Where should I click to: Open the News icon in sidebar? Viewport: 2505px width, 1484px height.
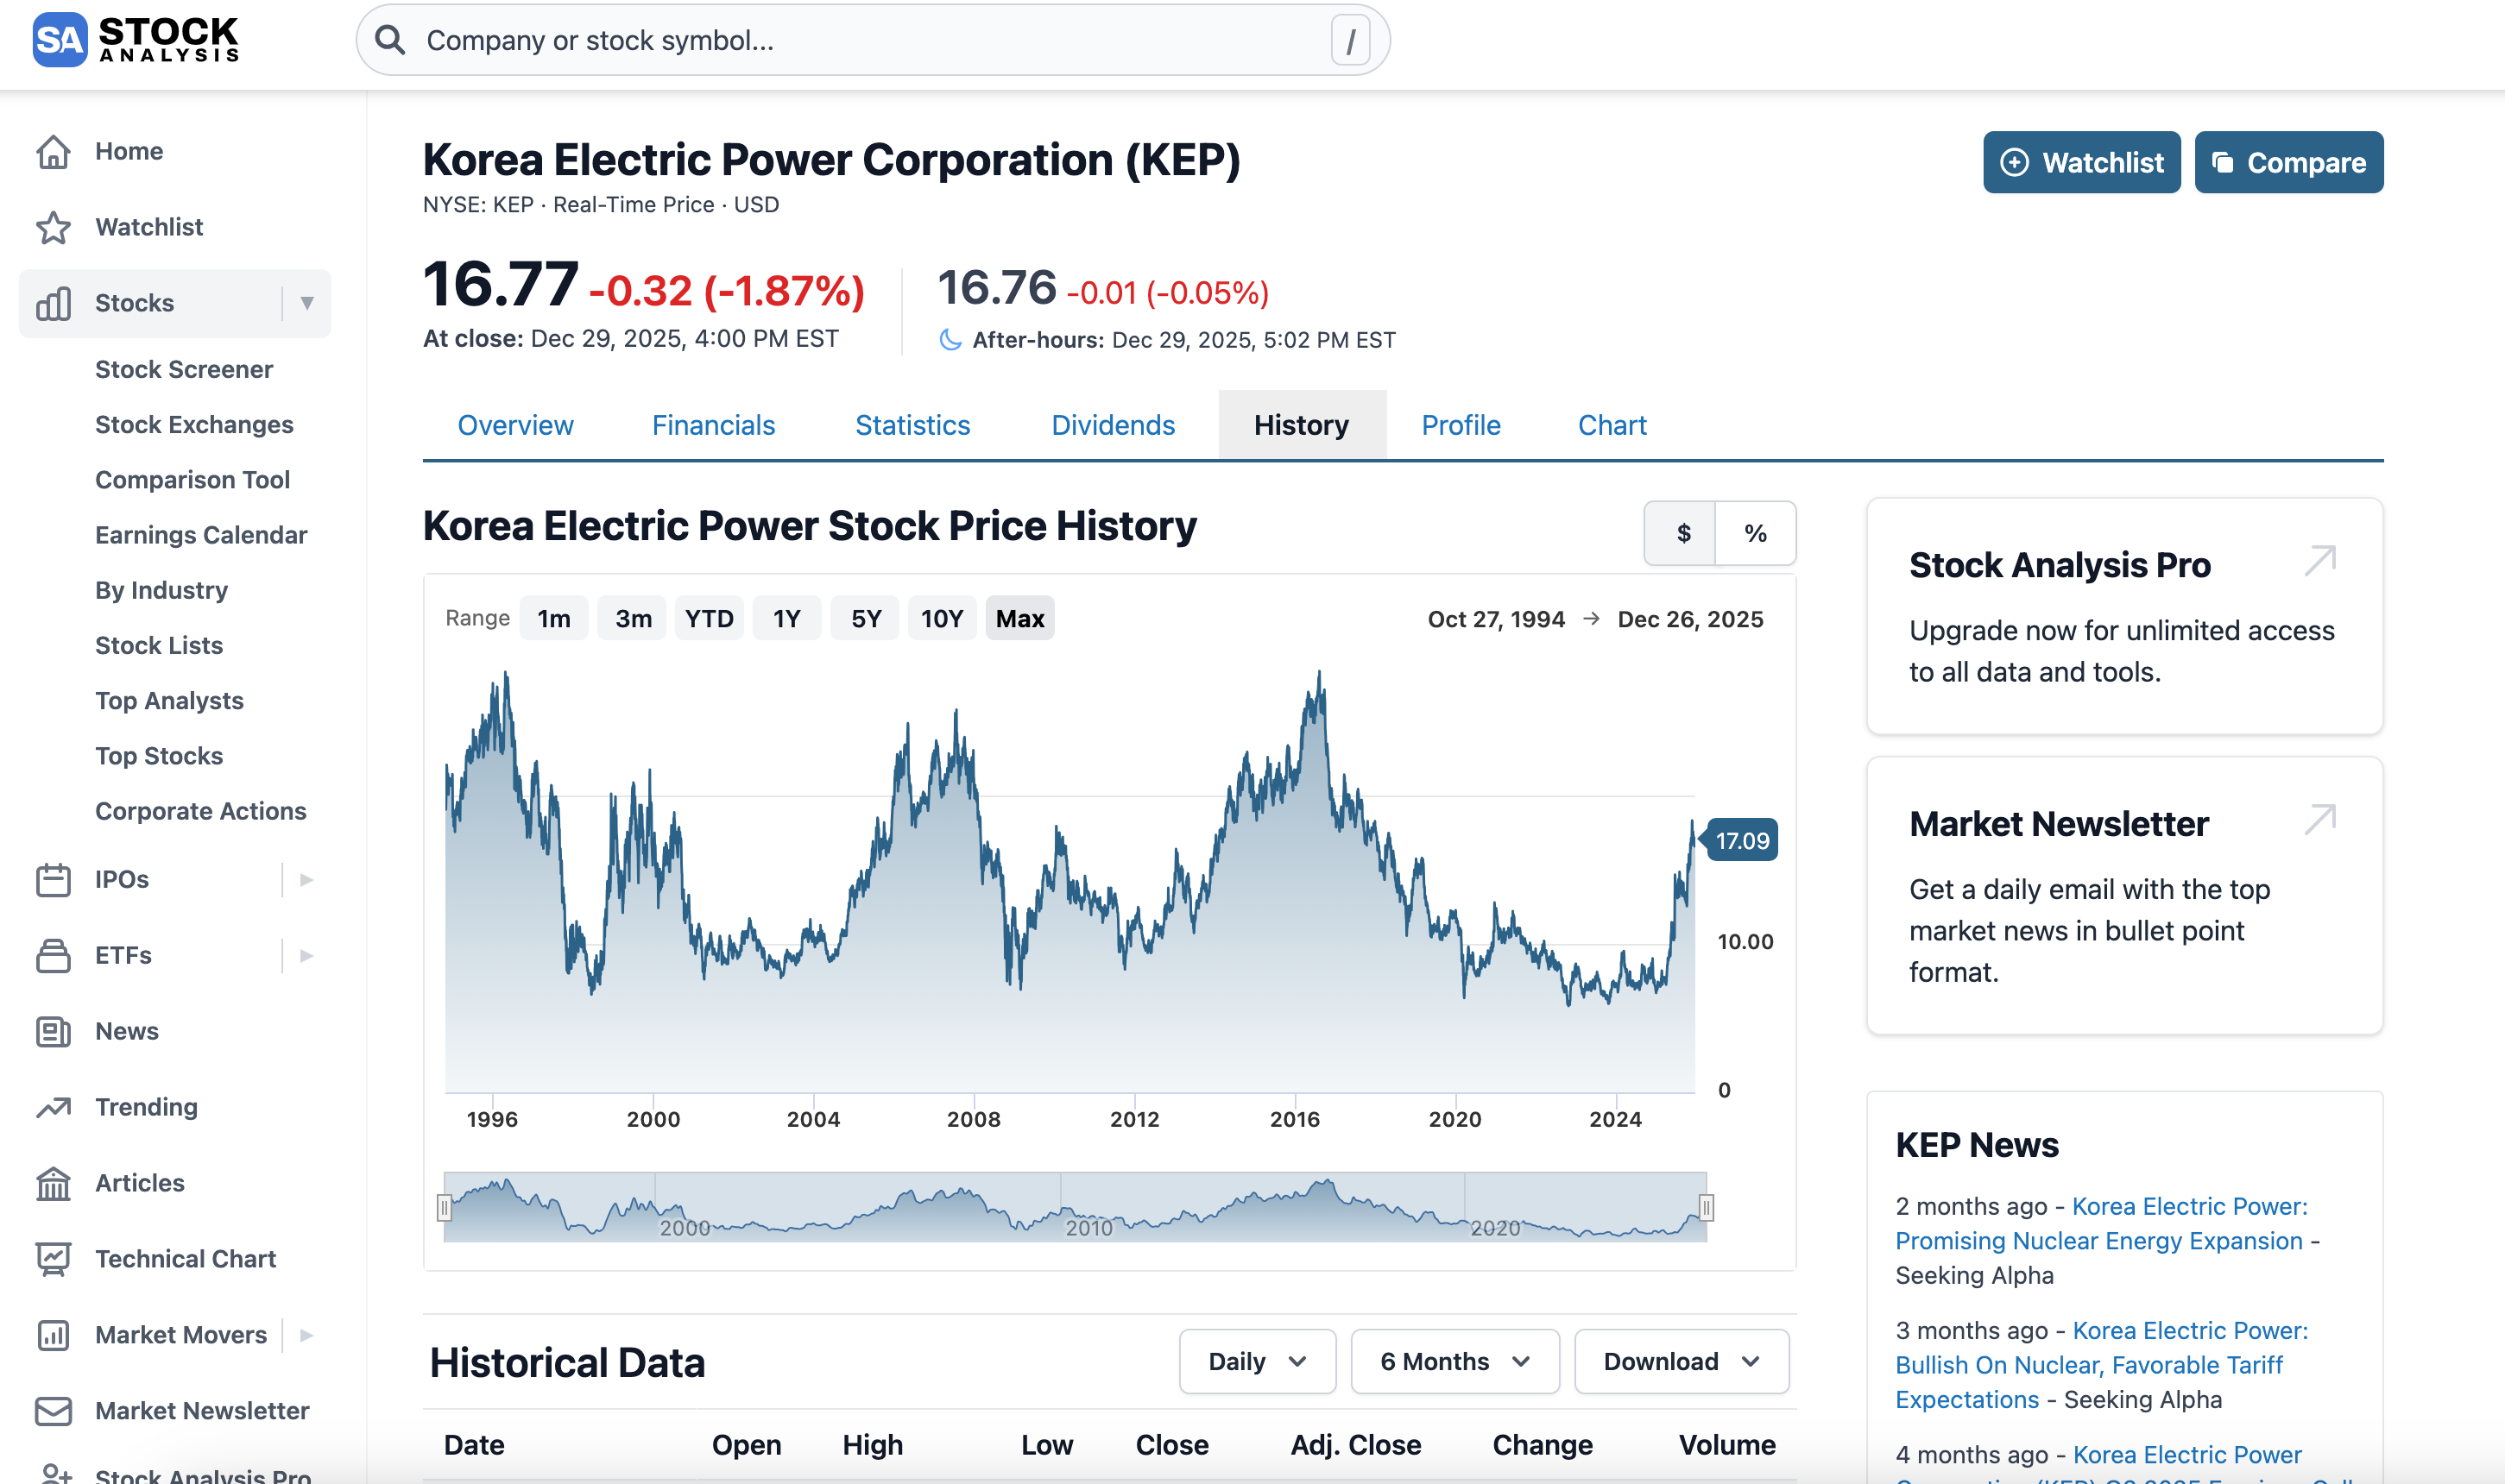point(53,1031)
